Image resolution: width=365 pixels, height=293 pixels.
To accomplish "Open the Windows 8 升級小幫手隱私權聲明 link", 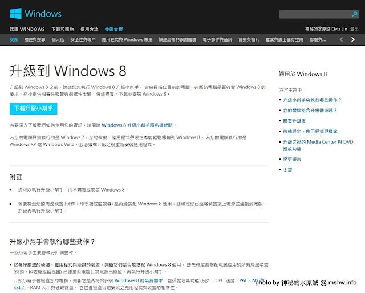I will (x=137, y=125).
